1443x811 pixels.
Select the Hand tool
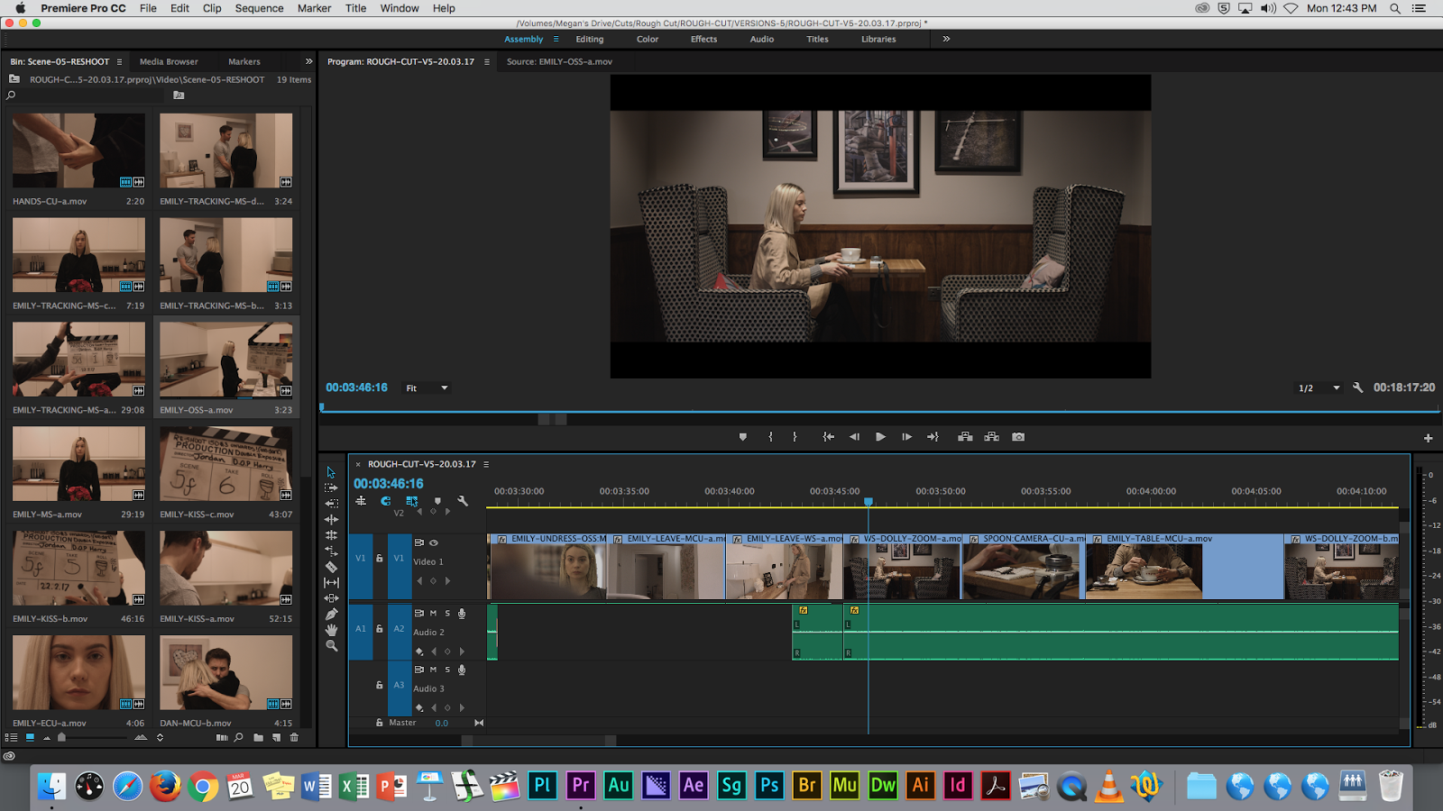[x=331, y=630]
